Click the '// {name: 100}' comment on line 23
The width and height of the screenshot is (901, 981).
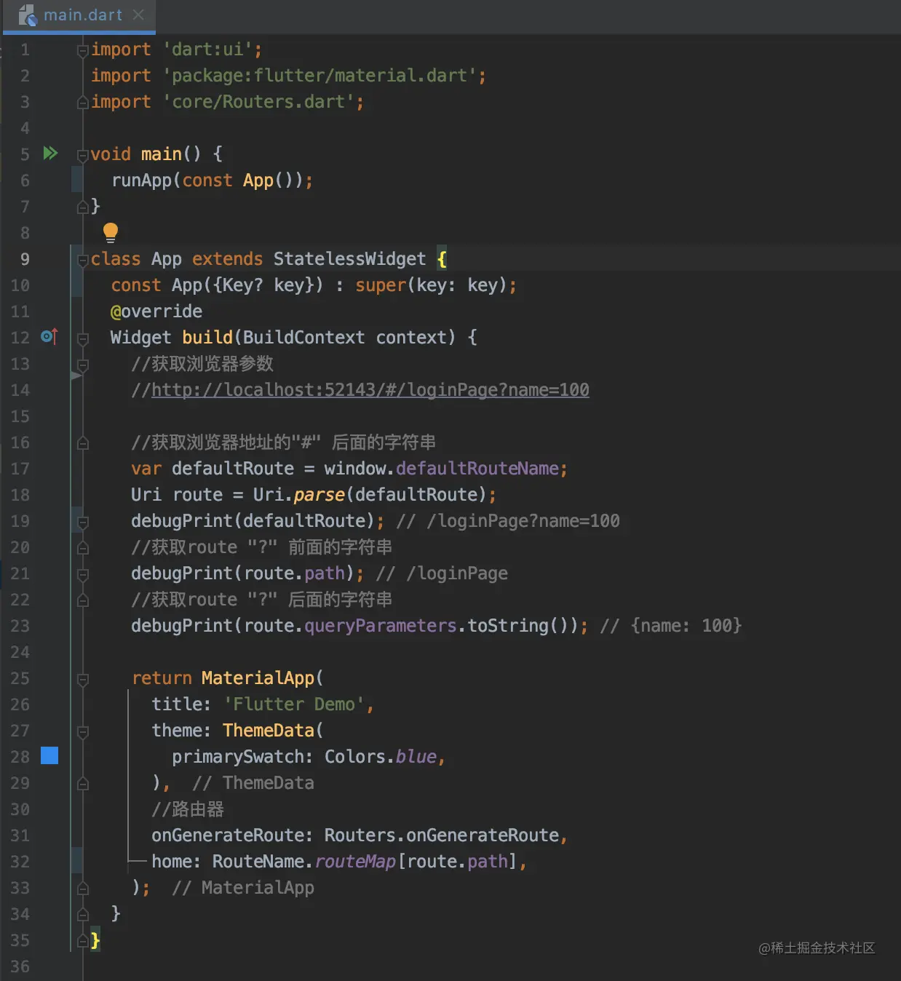click(x=670, y=626)
